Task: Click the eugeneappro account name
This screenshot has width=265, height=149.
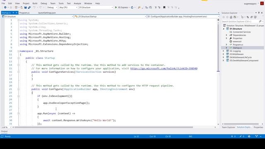Action: [250, 4]
